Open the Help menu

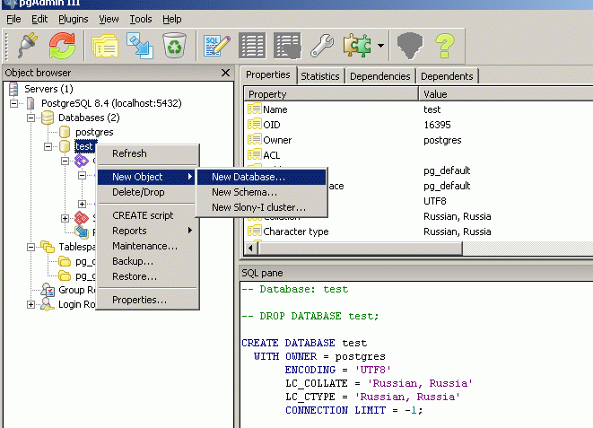(171, 19)
